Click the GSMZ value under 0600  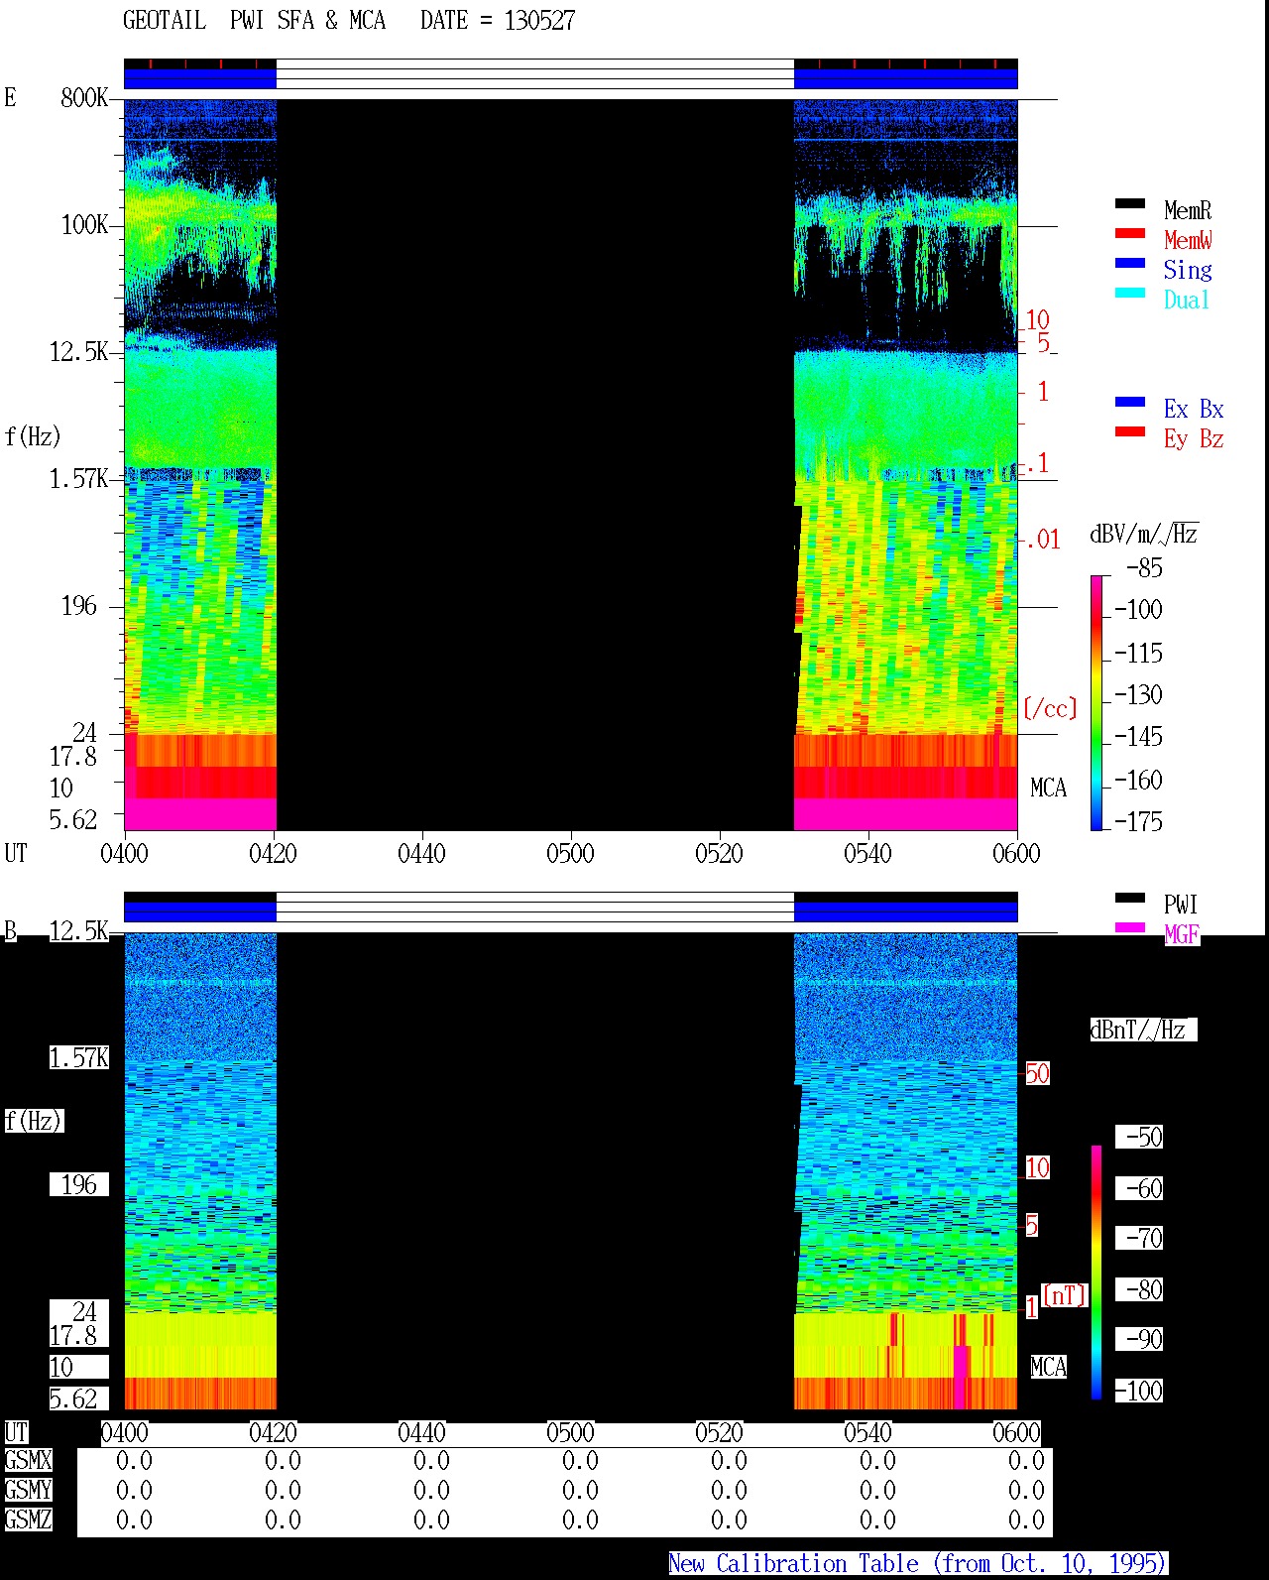(1026, 1520)
